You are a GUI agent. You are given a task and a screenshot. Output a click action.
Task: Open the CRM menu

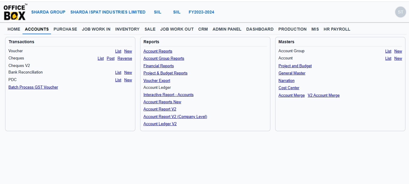(203, 29)
